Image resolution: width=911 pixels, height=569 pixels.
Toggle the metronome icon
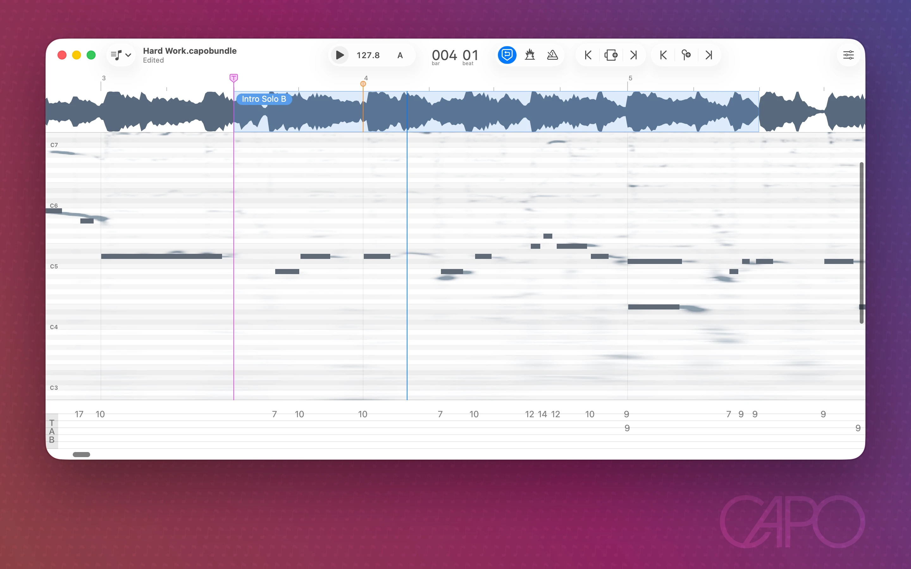click(x=552, y=55)
